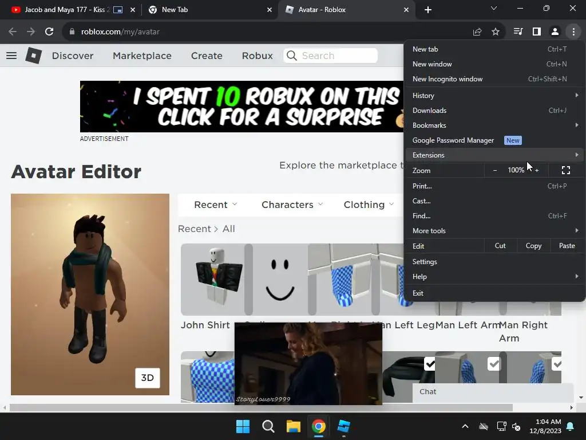
Task: Click Cut in the Edit row
Action: (500, 246)
